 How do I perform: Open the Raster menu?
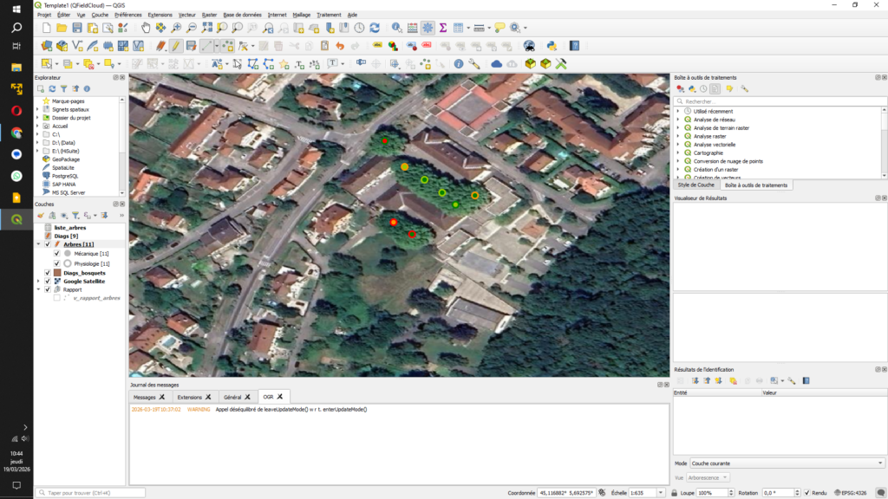(x=209, y=15)
